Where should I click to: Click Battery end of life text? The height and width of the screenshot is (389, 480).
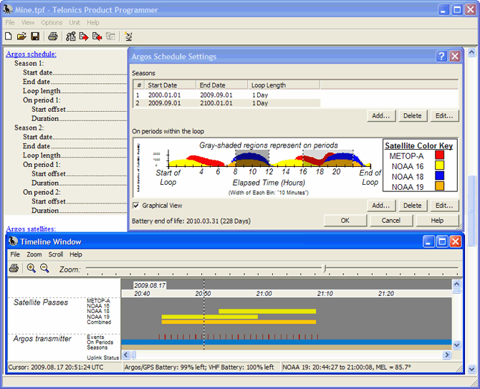[191, 221]
